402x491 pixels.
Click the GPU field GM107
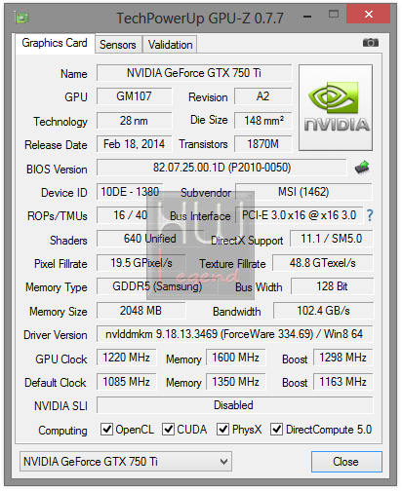tap(134, 96)
